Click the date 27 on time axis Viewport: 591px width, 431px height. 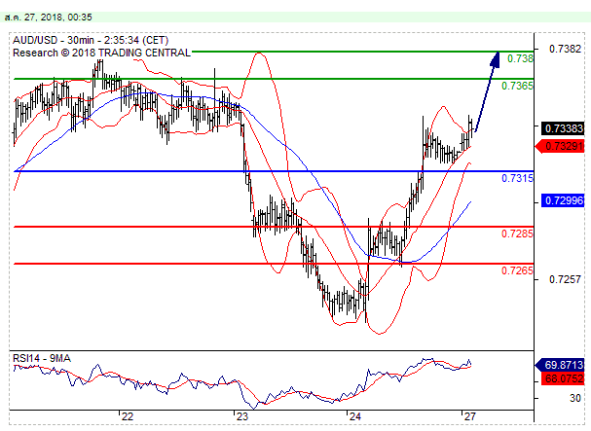470,416
